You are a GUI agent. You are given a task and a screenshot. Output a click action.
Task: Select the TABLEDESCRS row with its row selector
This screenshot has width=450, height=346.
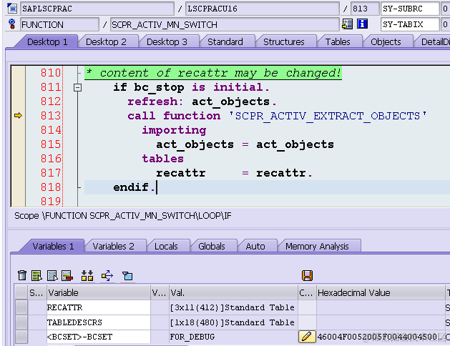(x=21, y=322)
